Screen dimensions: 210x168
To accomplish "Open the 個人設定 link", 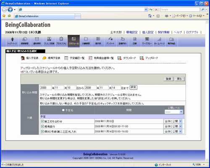I will (x=148, y=32).
